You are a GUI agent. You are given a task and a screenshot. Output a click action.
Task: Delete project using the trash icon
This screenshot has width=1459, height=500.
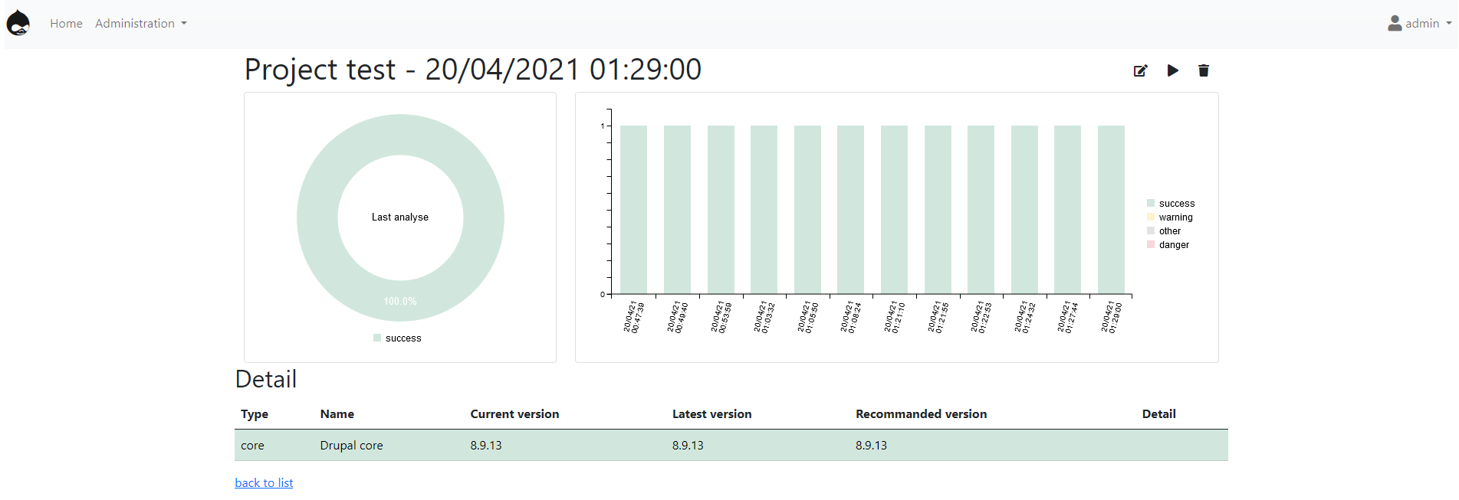[1203, 70]
